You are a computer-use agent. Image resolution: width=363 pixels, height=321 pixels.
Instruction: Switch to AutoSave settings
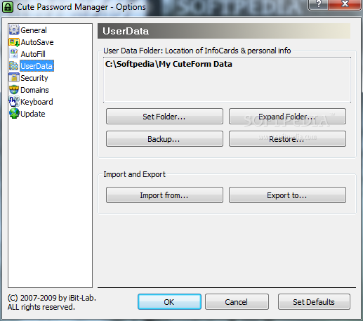(x=37, y=42)
